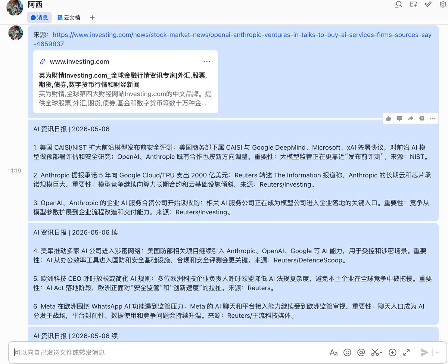Expand the message editor to full size

(406, 352)
